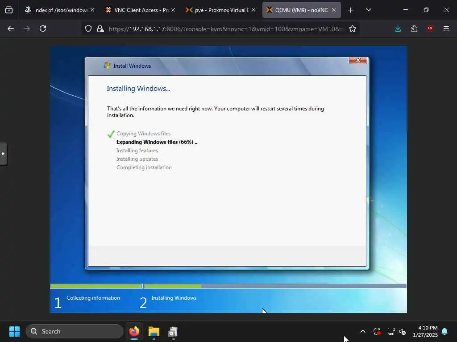Click the Collecting information progress bar

[x=96, y=286]
